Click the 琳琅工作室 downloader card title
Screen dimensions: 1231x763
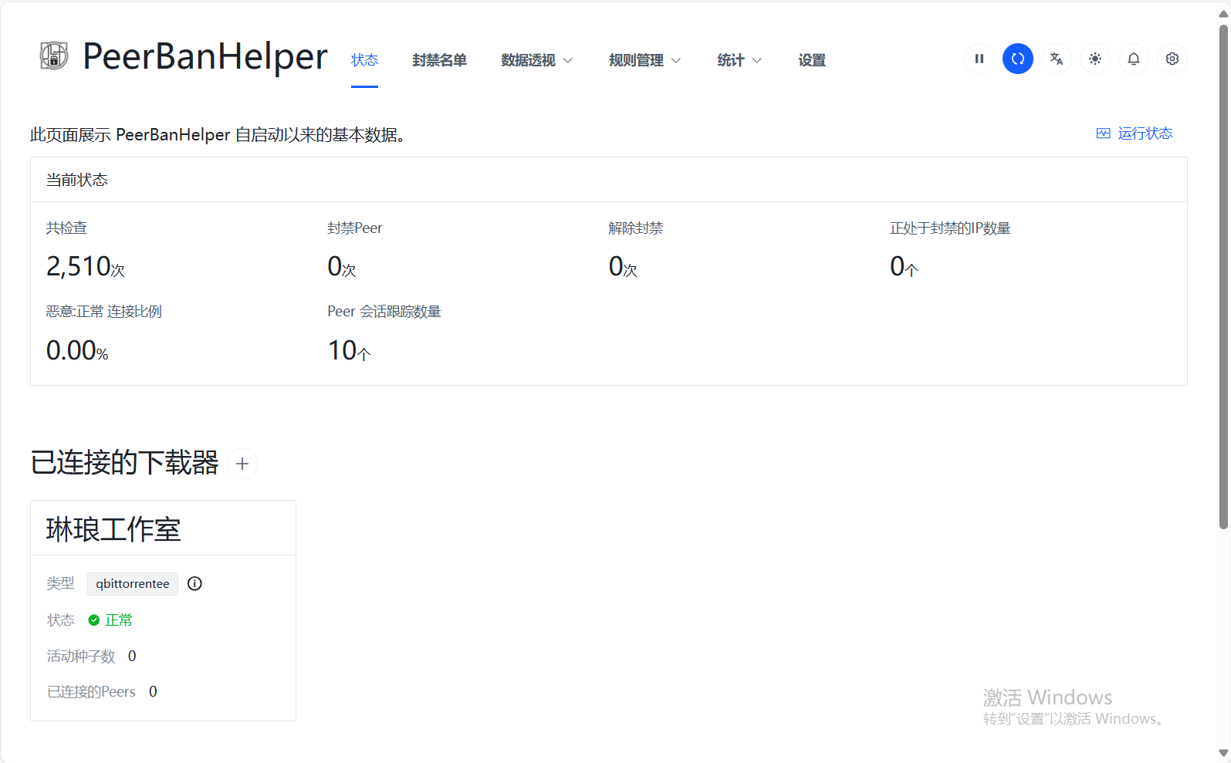pos(113,529)
